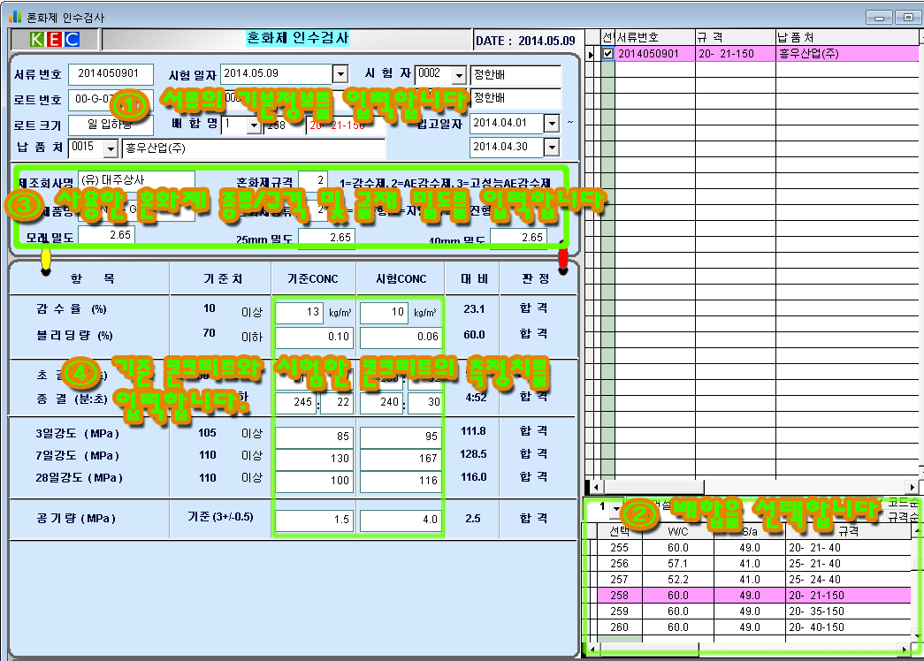Select mix row 255 with 20- 21- 40
The width and height of the screenshot is (924, 661).
pos(754,548)
